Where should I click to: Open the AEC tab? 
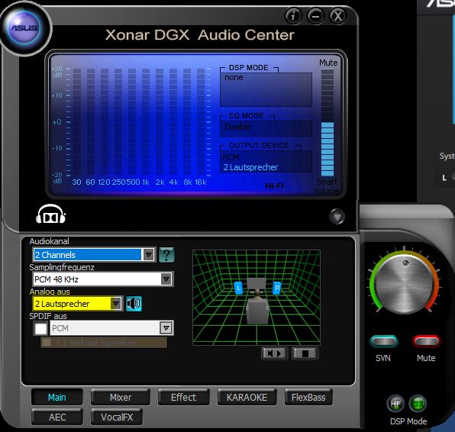coord(57,417)
